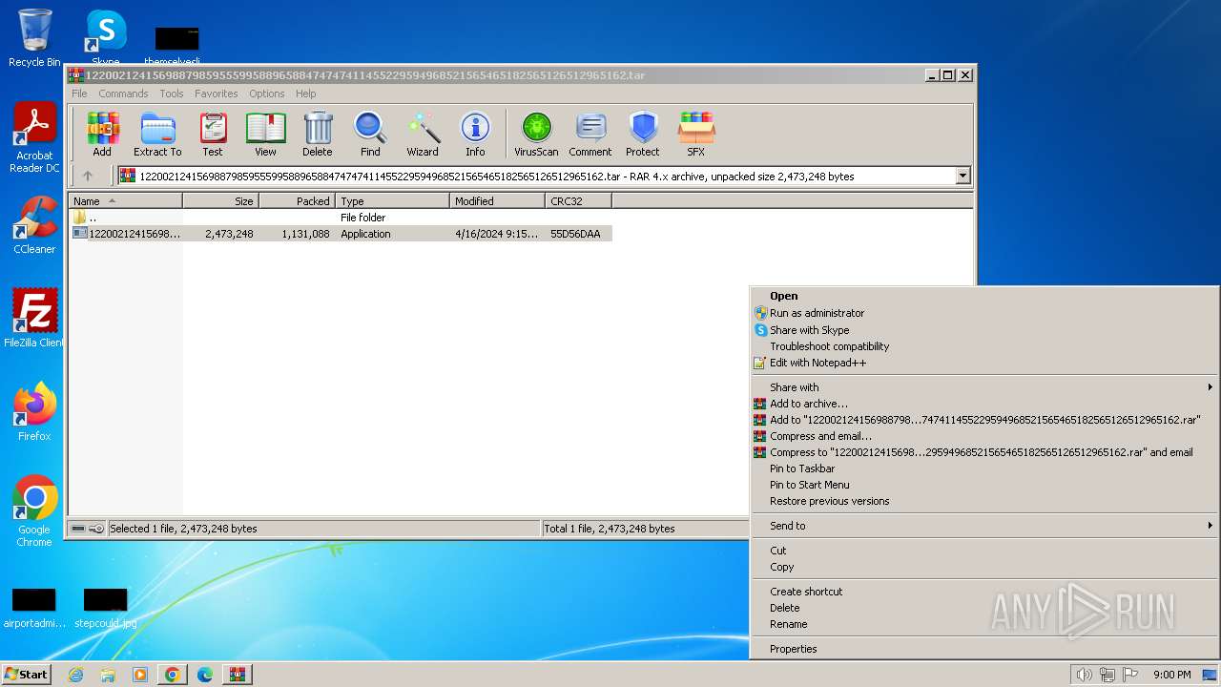
Task: Sort by the Modified column header
Action: click(x=497, y=201)
